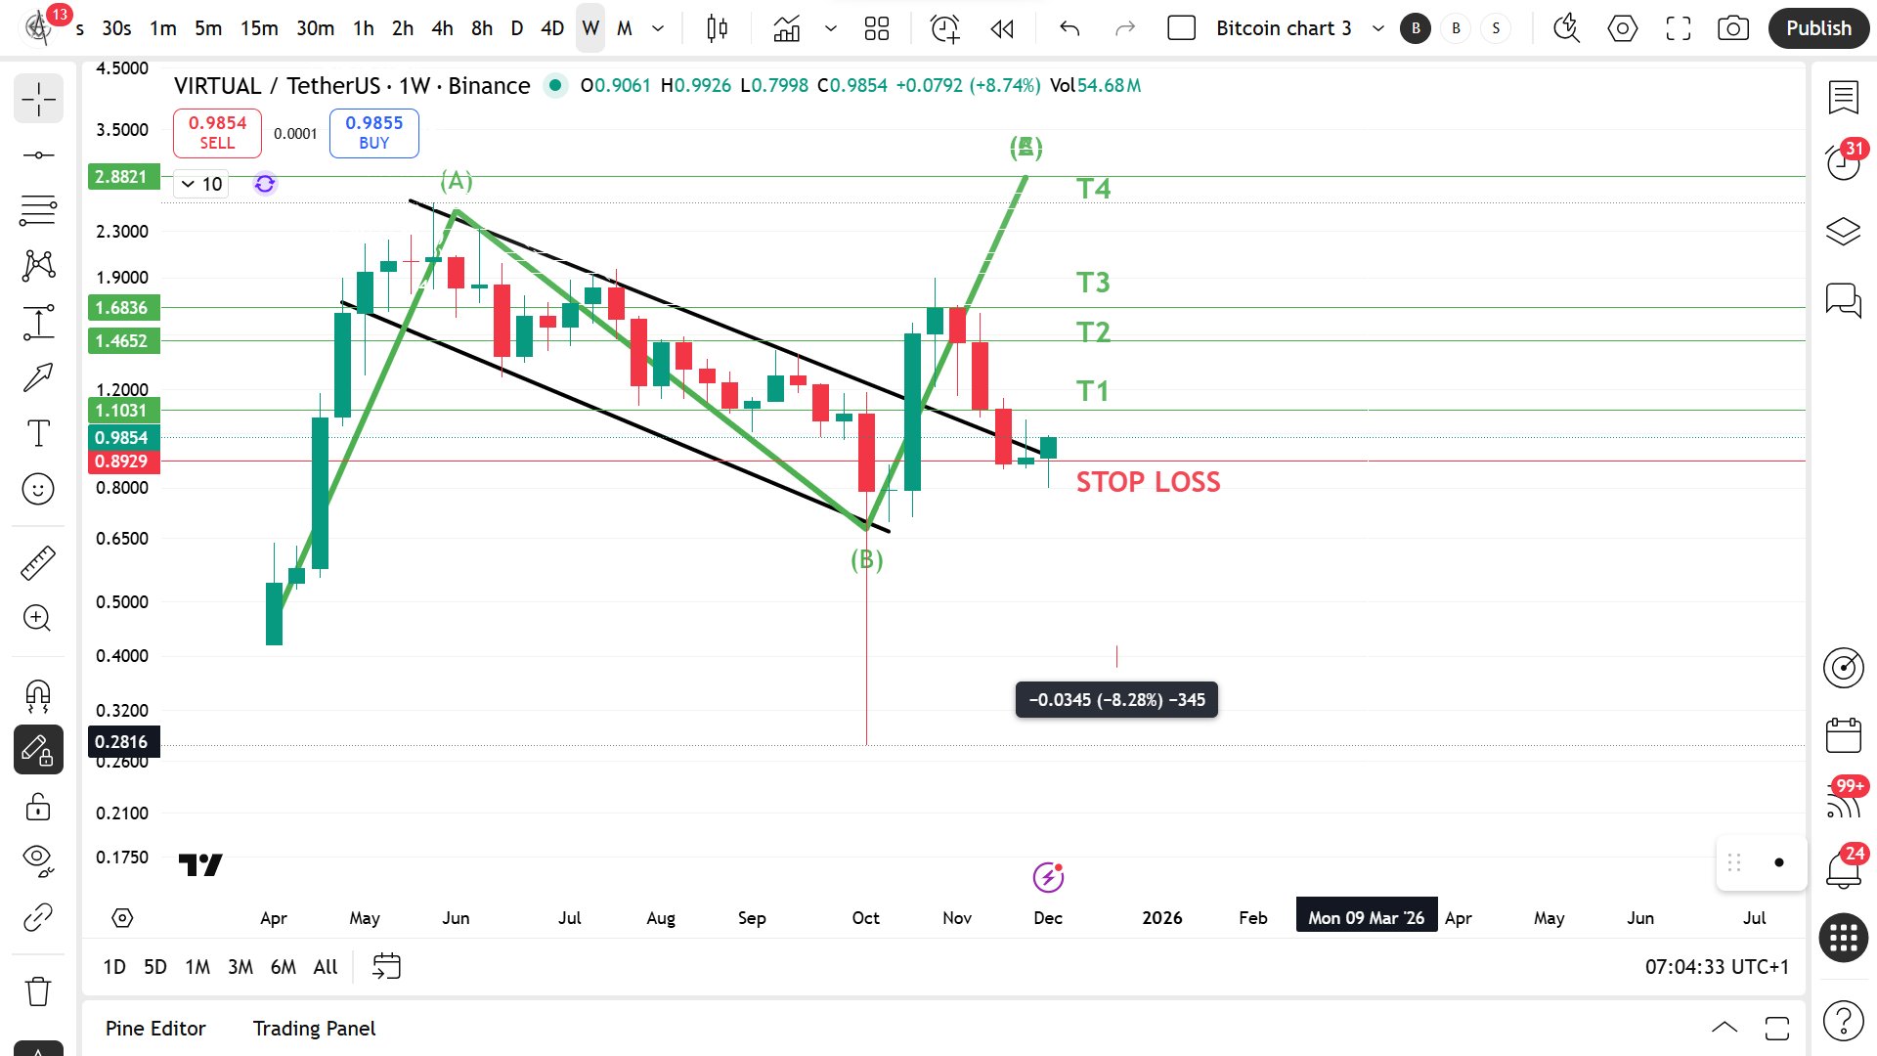Hide all drawings with eye icon
Screen dimensions: 1877x1056
pyautogui.click(x=38, y=858)
